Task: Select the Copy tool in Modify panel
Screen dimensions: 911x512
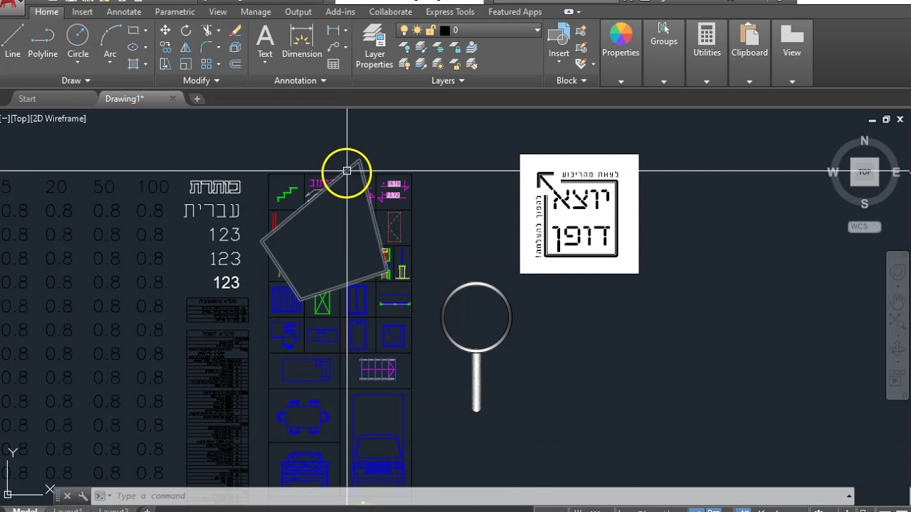Action: 165,48
